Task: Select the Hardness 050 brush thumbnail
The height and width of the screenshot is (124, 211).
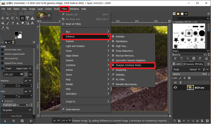Action: tap(189, 33)
